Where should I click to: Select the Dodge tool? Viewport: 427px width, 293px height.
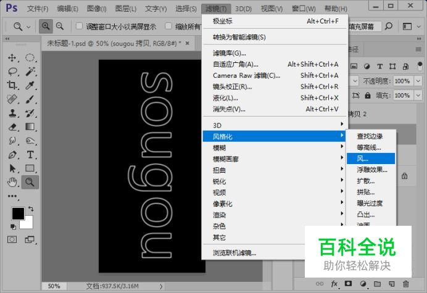click(30, 141)
